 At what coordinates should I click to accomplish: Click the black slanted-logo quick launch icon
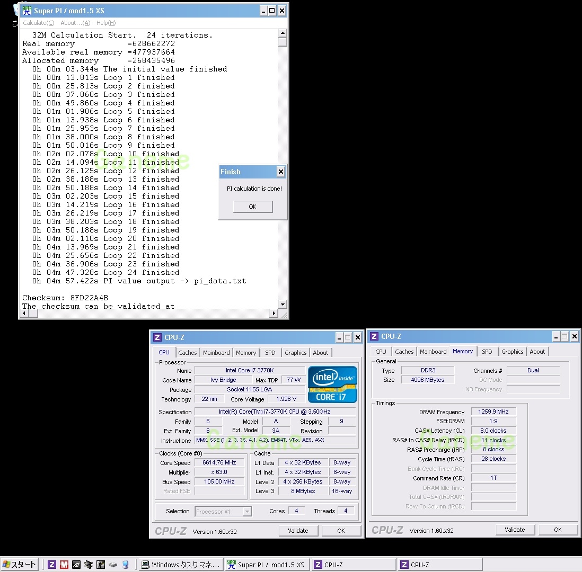76,565
